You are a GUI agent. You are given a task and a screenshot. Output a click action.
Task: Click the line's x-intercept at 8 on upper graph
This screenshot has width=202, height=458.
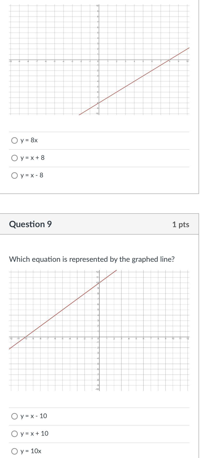(170, 60)
